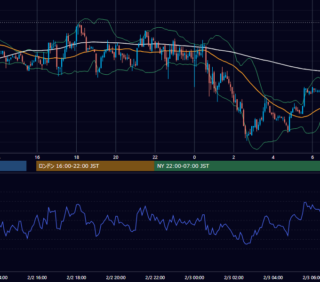This screenshot has height=282, width=320.
Task: Select the 2/2 22:00 date label
Action: [155, 277]
